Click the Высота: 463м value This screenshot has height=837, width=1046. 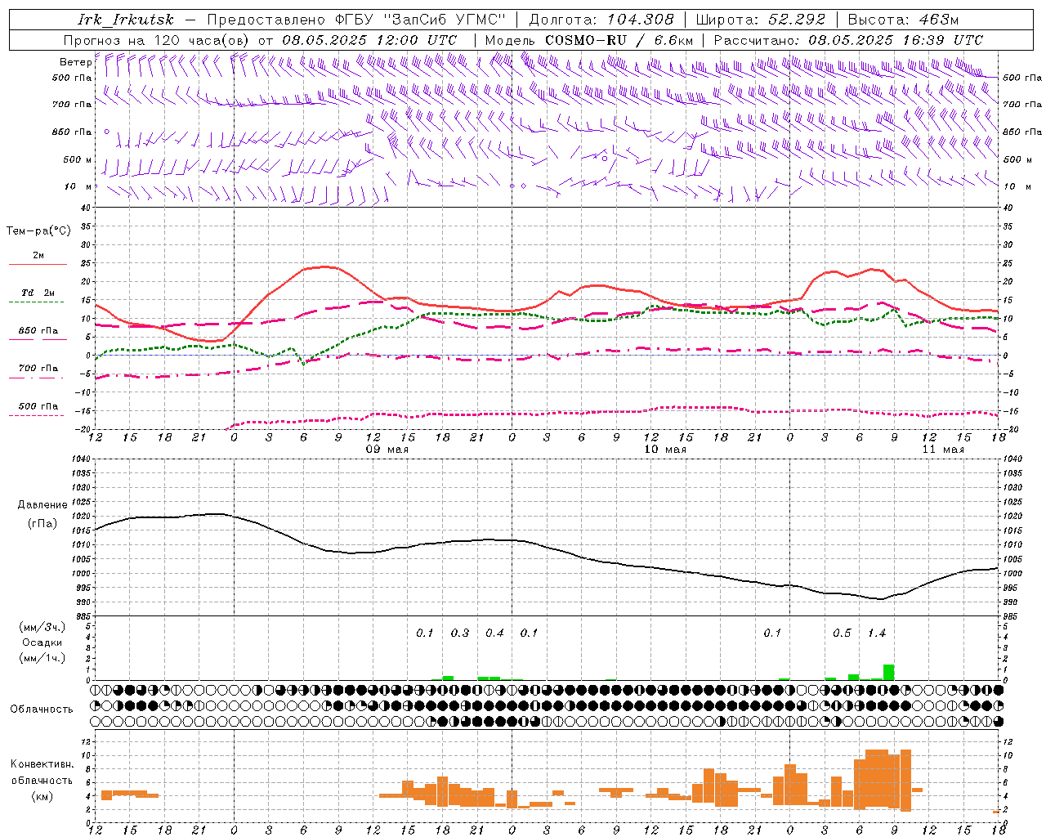tap(903, 20)
